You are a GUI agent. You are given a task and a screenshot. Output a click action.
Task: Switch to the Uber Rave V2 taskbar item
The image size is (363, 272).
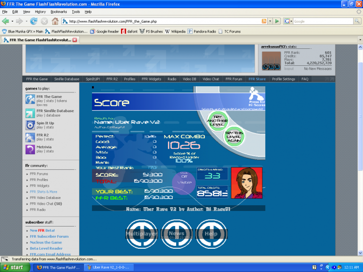point(108,267)
